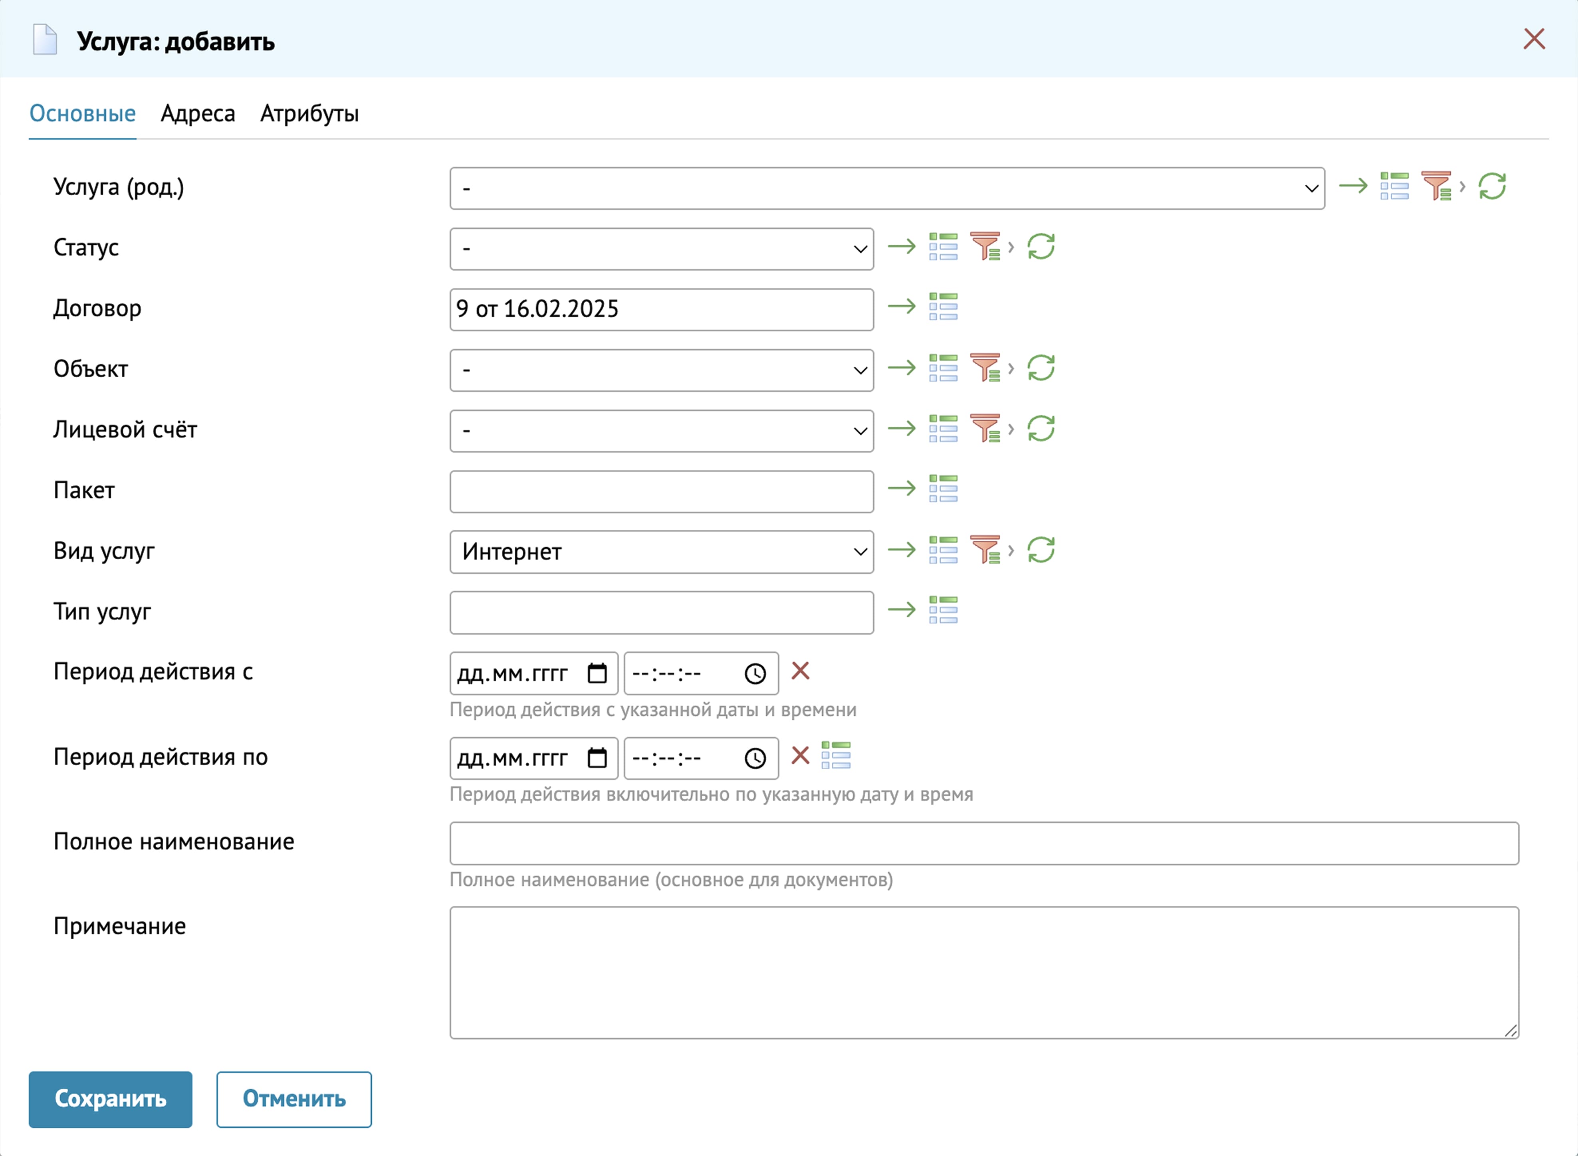Viewport: 1578px width, 1156px height.
Task: Click the go-to arrow next to Лицевой счёт
Action: [901, 428]
